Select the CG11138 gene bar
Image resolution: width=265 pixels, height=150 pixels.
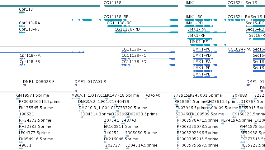coord(141,6)
